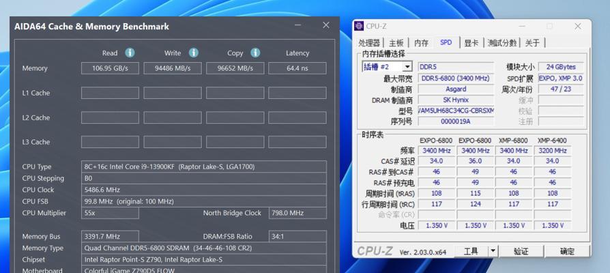
Task: Click the Read info icon in AIDA64
Action: pos(130,53)
